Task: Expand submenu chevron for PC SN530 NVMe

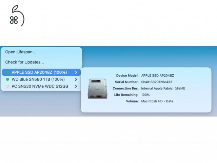Action: (76, 86)
